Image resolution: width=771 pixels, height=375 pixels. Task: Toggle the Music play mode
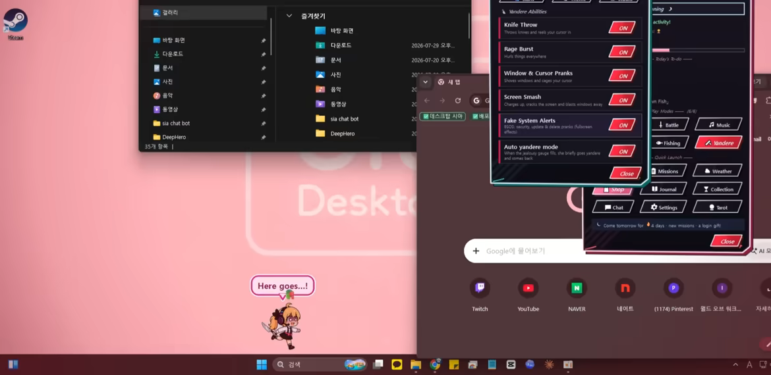click(x=718, y=125)
